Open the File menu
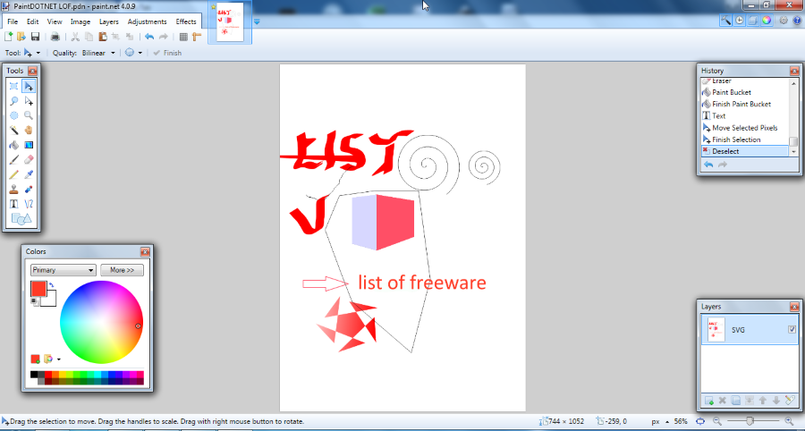 pyautogui.click(x=13, y=21)
